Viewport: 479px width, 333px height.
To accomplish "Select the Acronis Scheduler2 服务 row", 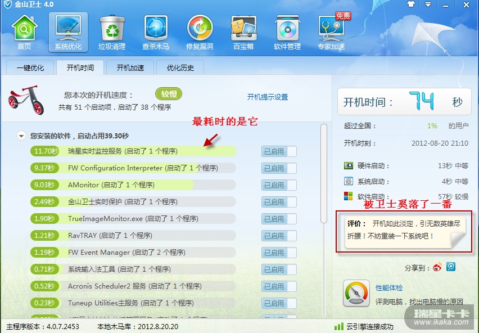I will click(x=133, y=286).
